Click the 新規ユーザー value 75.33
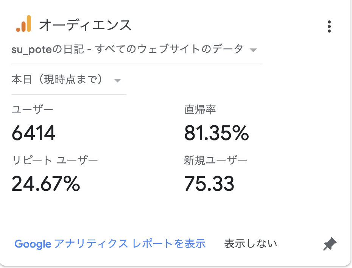 click(x=209, y=184)
